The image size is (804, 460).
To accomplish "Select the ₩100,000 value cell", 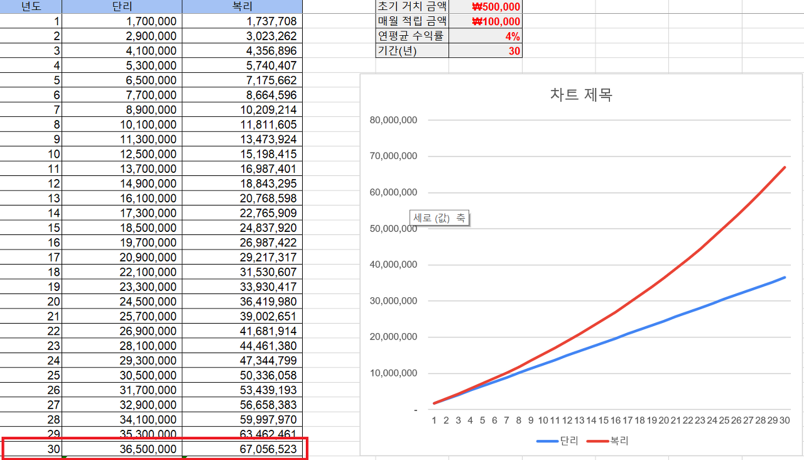I will pyautogui.click(x=486, y=21).
